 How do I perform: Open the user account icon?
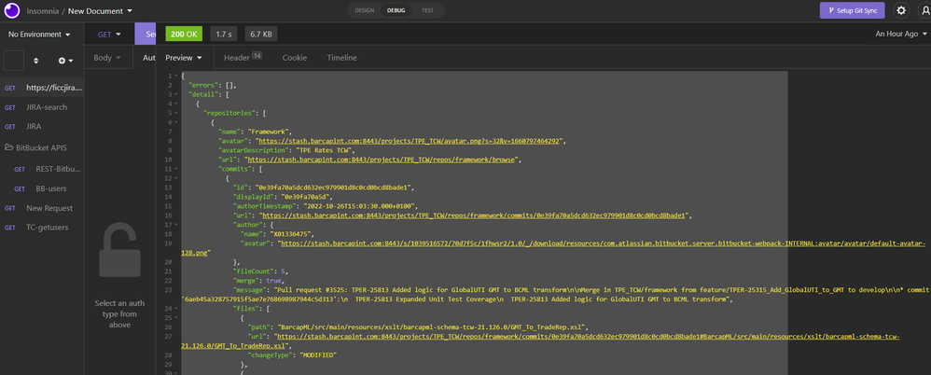click(924, 11)
